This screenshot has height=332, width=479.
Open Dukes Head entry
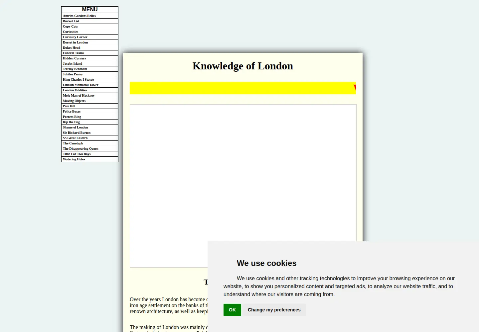click(90, 48)
